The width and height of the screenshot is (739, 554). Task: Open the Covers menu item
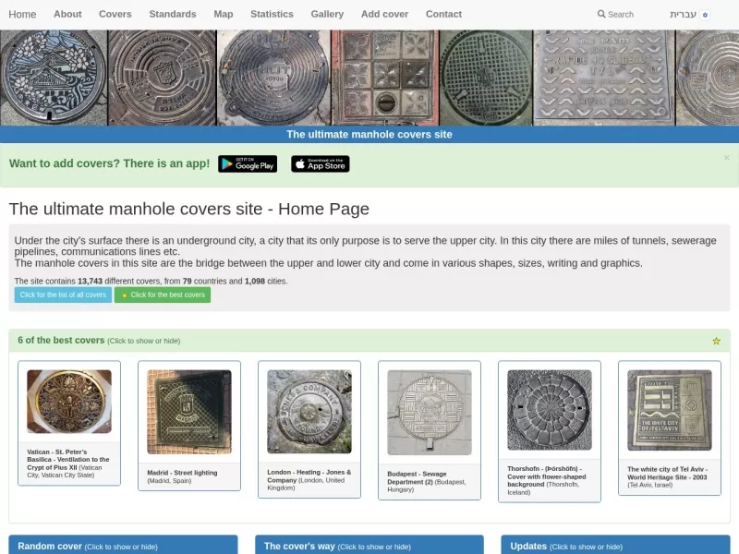pyautogui.click(x=115, y=14)
